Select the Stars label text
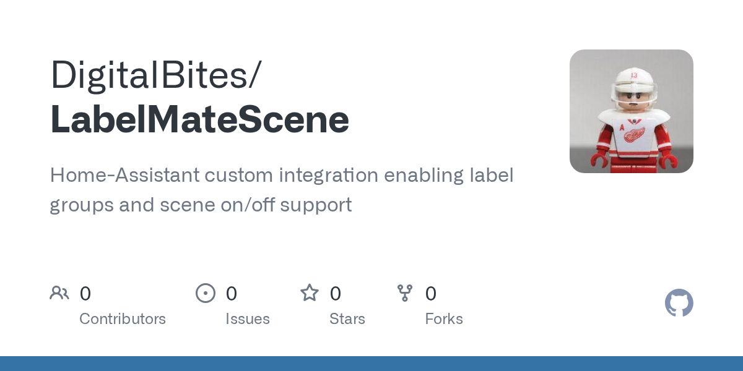Image resolution: width=743 pixels, height=371 pixels. (x=347, y=319)
